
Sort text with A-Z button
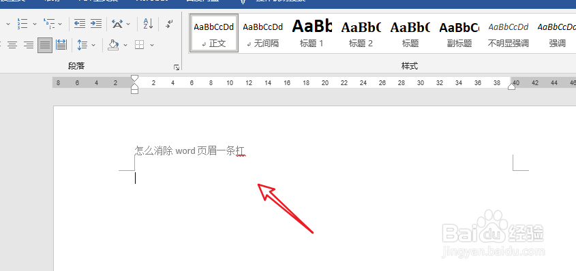tap(148, 24)
